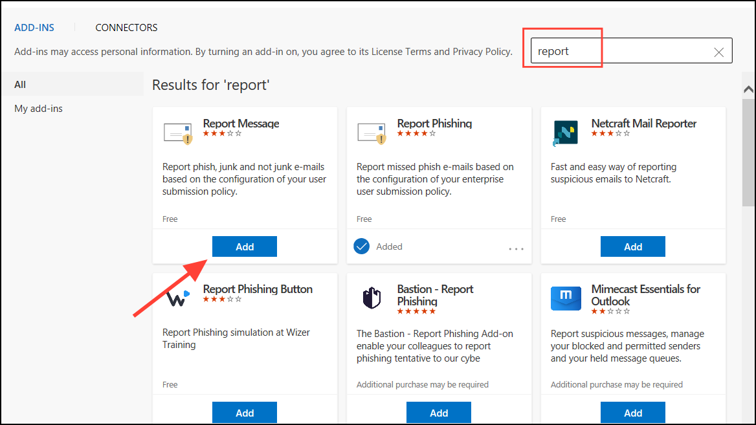Open the Mimecast Essentials for Outlook icon
This screenshot has height=425, width=756.
(x=566, y=299)
